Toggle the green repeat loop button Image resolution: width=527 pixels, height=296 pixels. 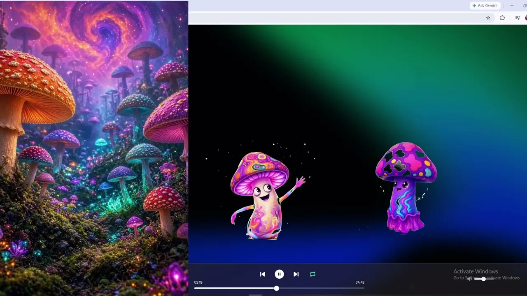coord(312,274)
